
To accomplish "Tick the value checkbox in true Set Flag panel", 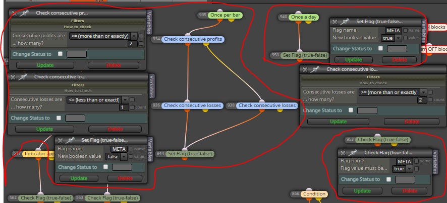I will click(x=406, y=38).
